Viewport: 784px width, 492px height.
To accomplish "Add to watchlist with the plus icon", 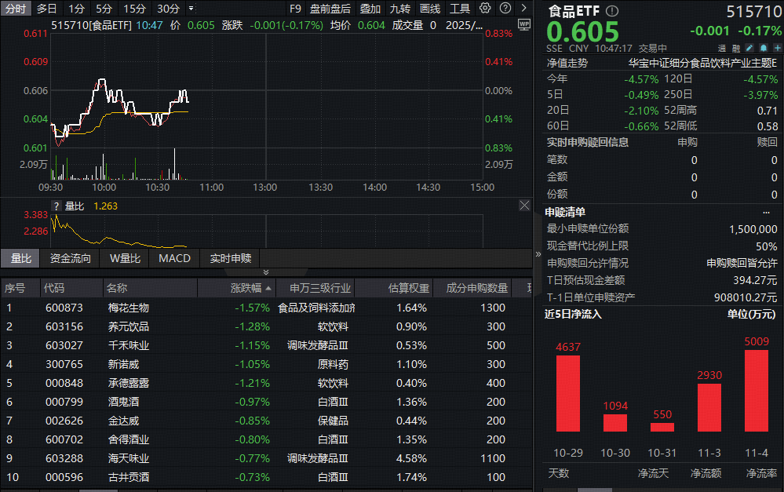I will click(778, 48).
